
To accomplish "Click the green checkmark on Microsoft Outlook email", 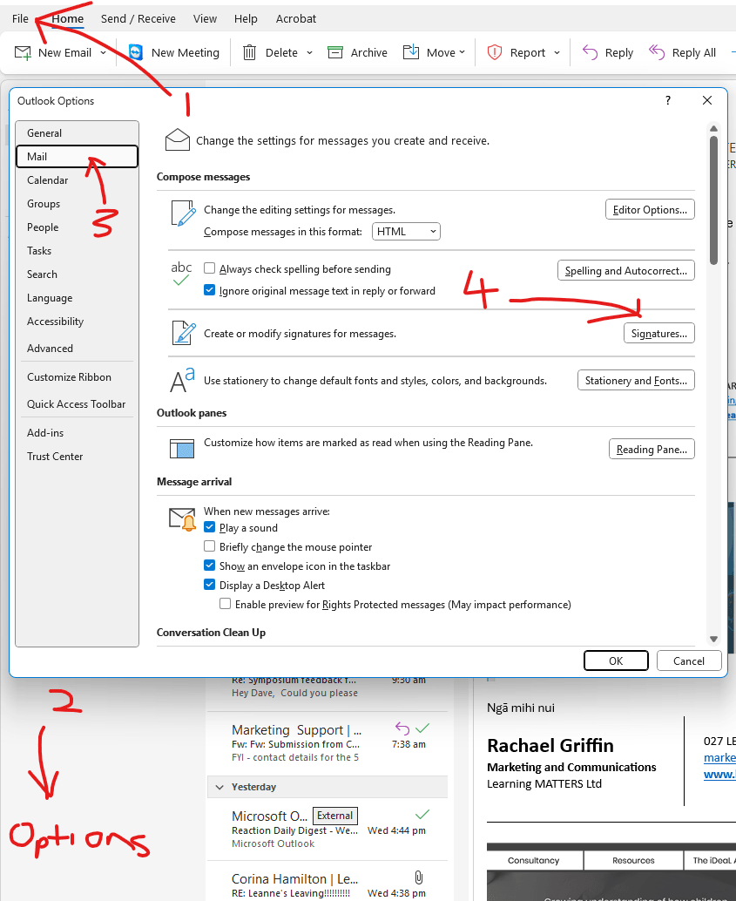I will pos(422,814).
